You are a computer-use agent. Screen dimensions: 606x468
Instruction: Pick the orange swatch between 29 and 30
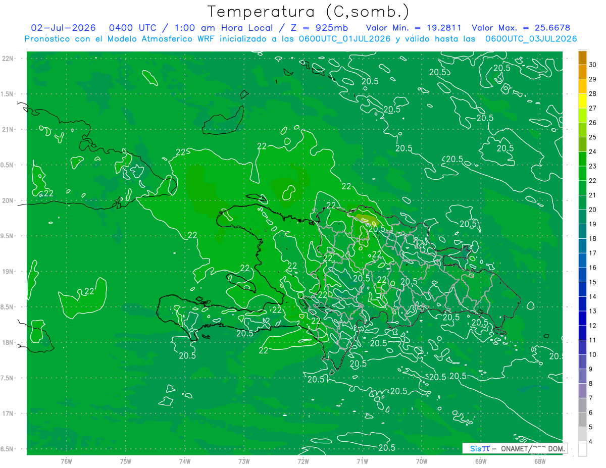[x=582, y=72]
